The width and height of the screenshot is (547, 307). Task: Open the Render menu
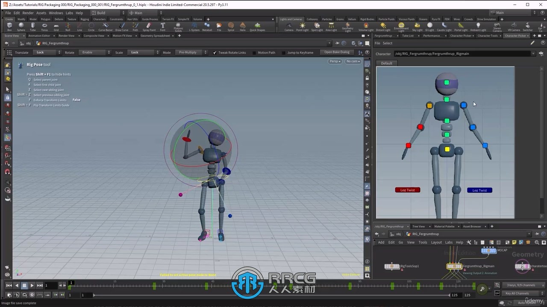pyautogui.click(x=28, y=13)
